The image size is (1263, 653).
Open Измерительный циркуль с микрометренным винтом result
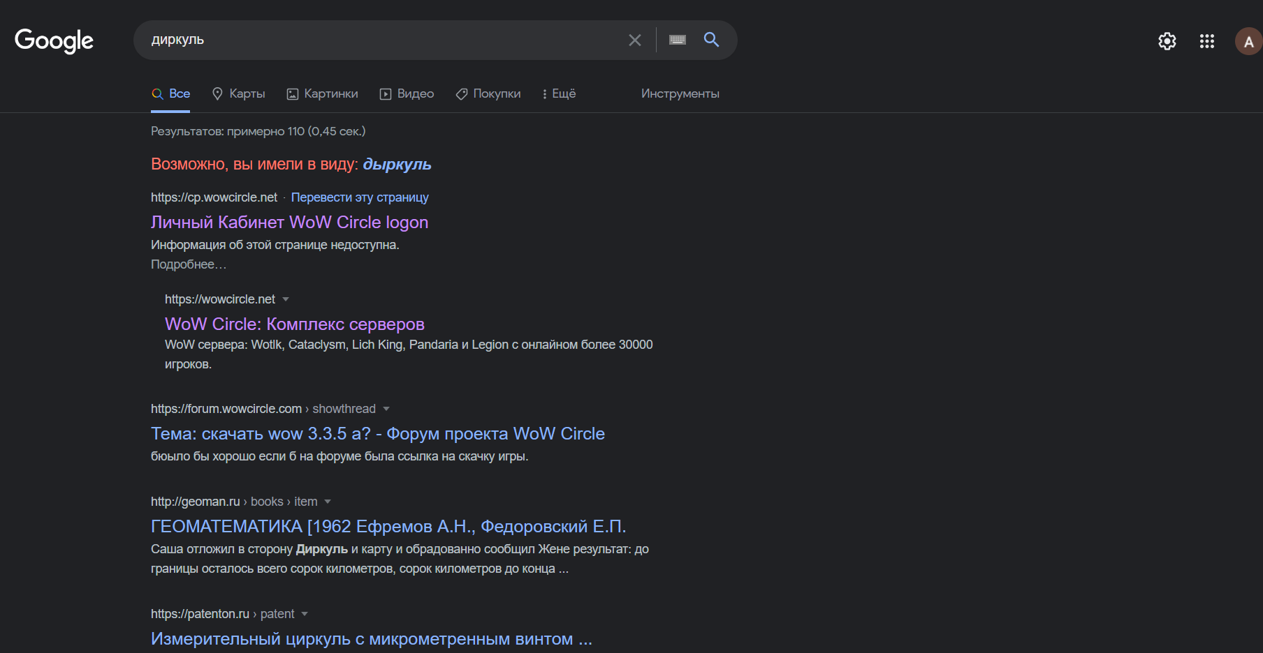[372, 639]
